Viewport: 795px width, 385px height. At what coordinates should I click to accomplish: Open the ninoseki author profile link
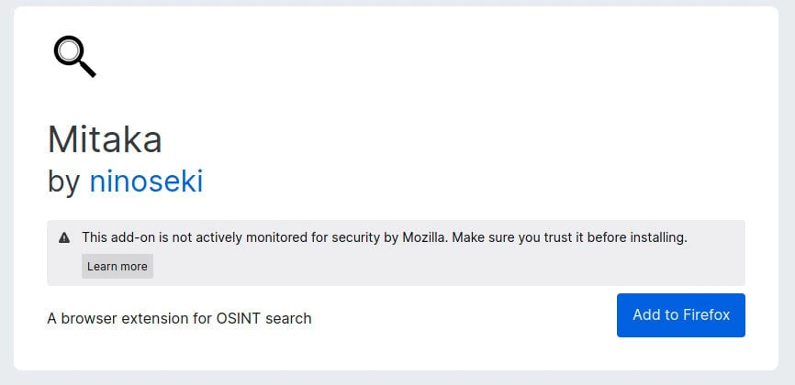point(146,181)
